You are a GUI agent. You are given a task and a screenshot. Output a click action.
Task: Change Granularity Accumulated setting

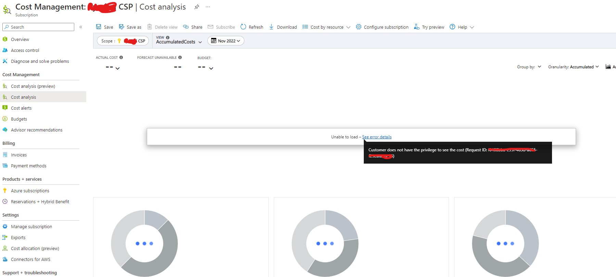[x=574, y=67]
